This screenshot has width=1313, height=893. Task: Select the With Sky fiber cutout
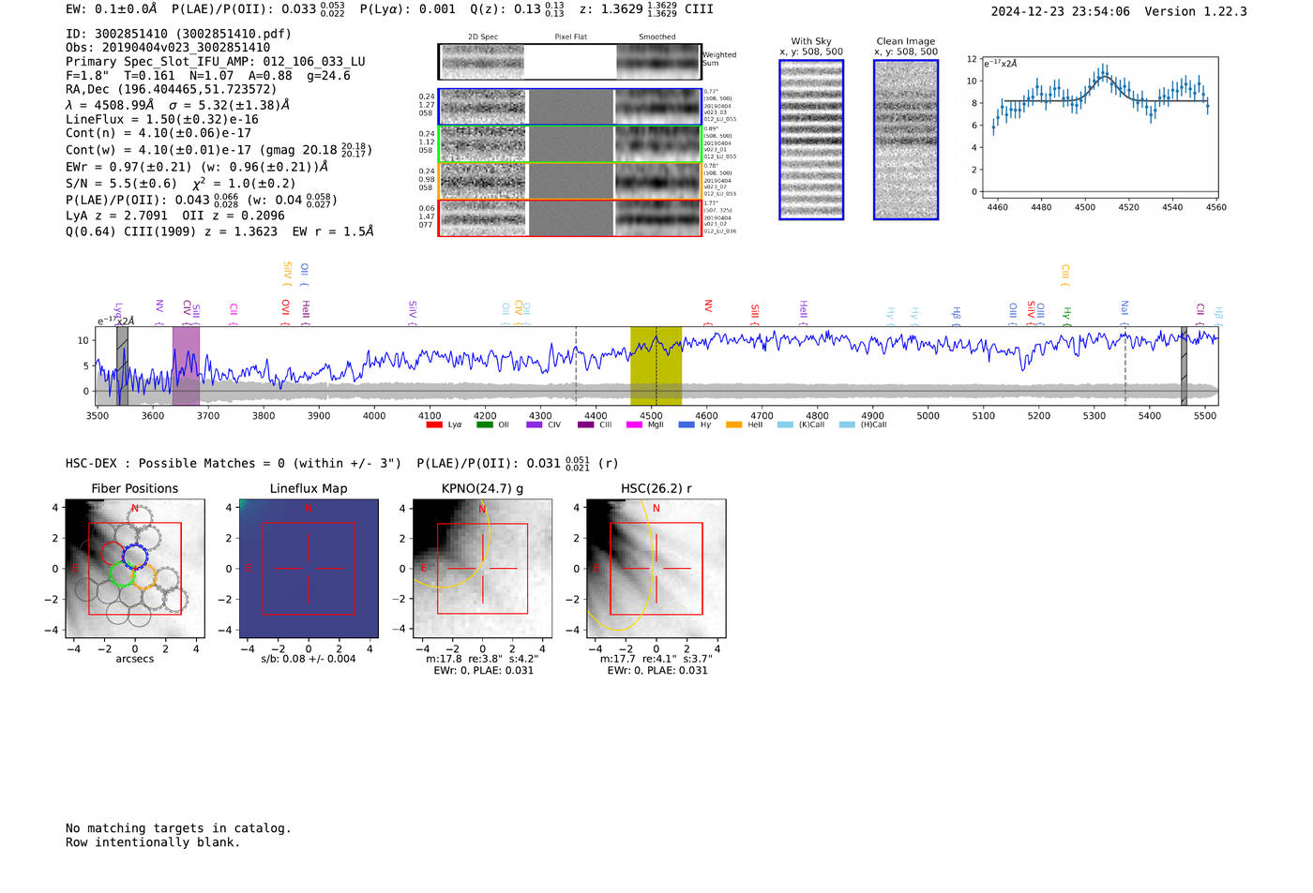(x=811, y=140)
